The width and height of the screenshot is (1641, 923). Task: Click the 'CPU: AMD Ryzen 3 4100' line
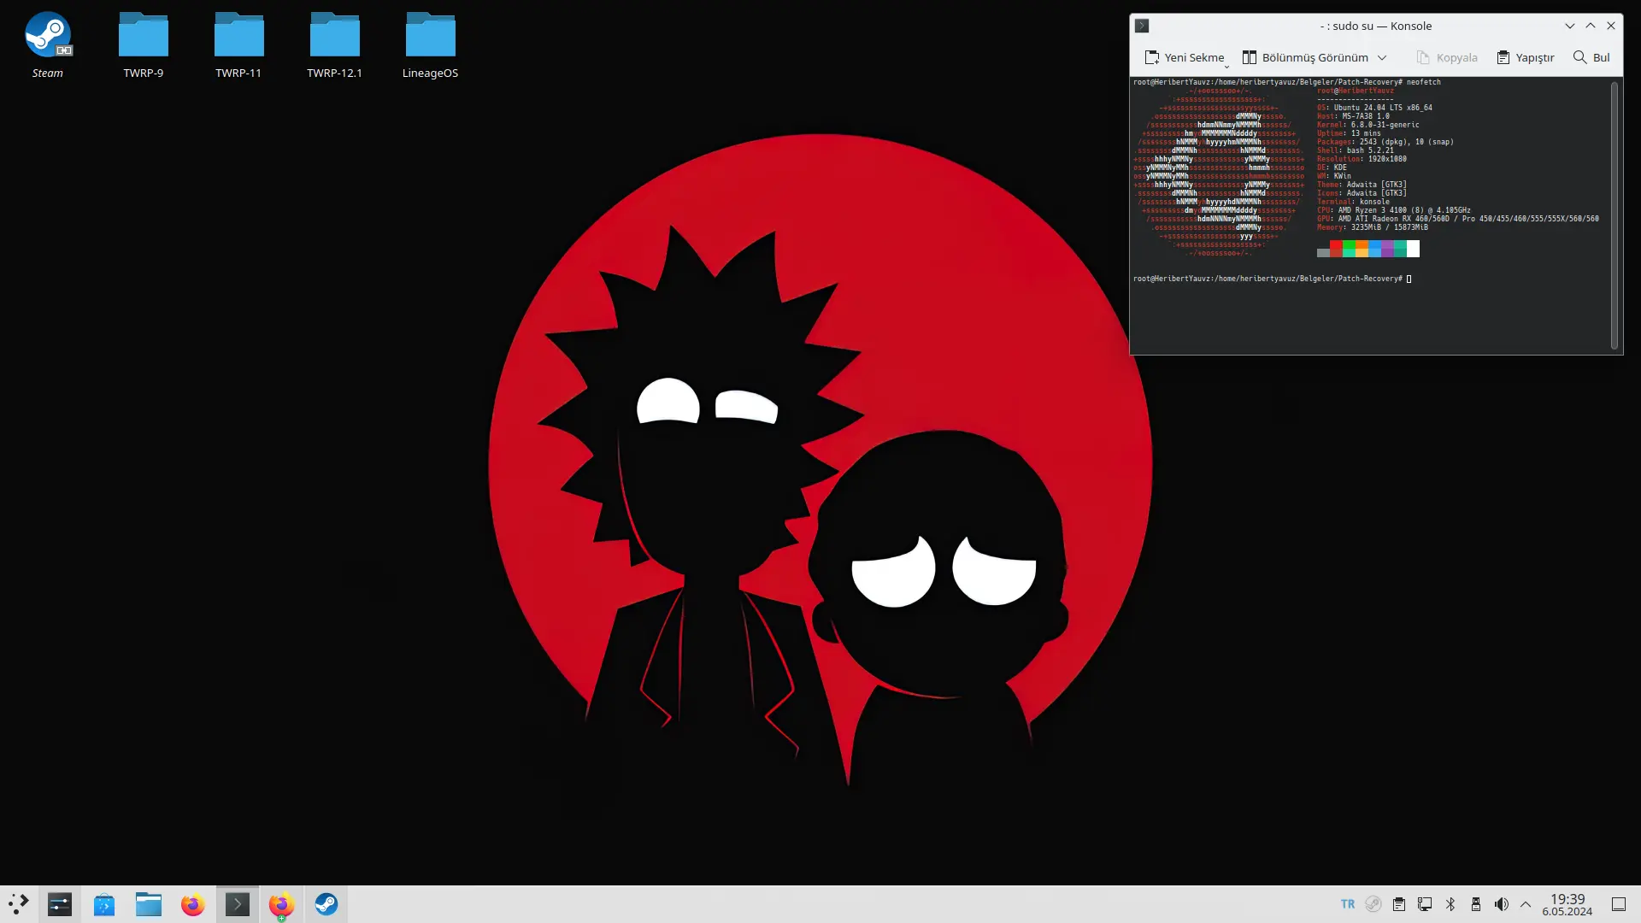(1394, 210)
